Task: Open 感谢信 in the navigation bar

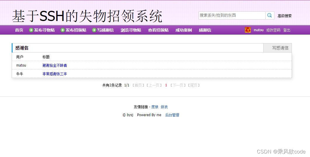Action: [205, 30]
